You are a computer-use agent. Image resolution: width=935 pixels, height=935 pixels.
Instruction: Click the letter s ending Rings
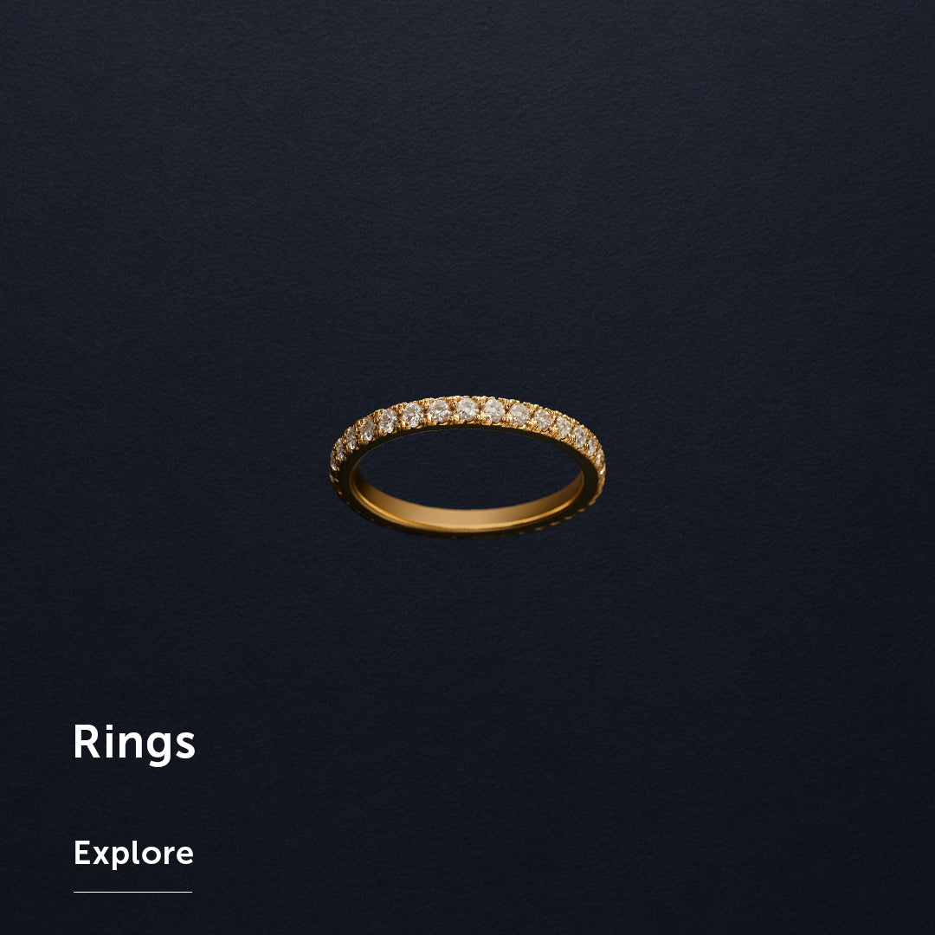pos(185,745)
